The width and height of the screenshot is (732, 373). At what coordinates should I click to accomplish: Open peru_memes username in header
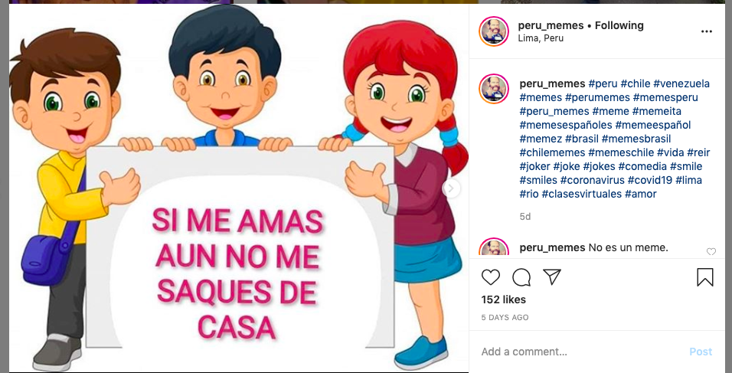[x=551, y=26]
